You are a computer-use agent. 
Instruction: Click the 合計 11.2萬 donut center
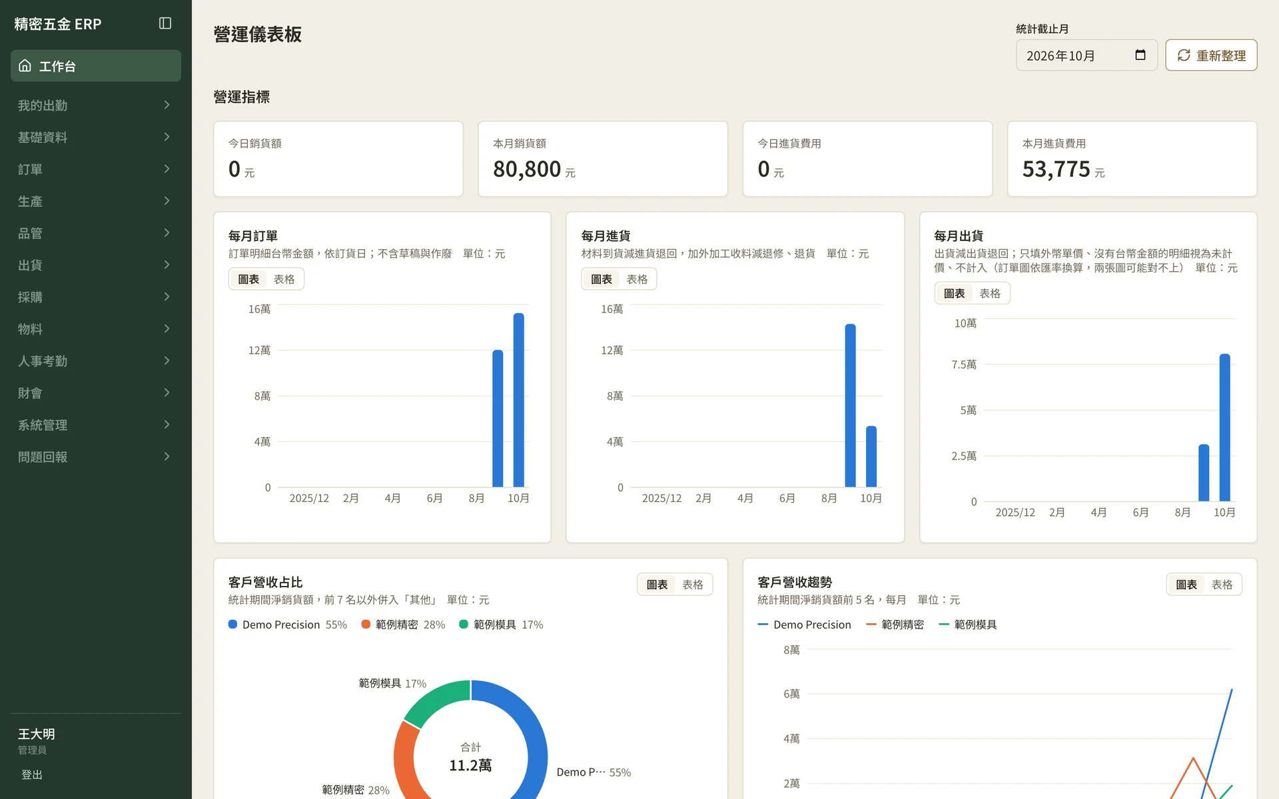tap(470, 758)
